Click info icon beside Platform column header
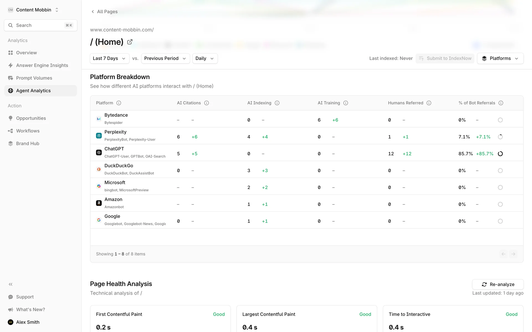The width and height of the screenshot is (532, 332). 119,103
